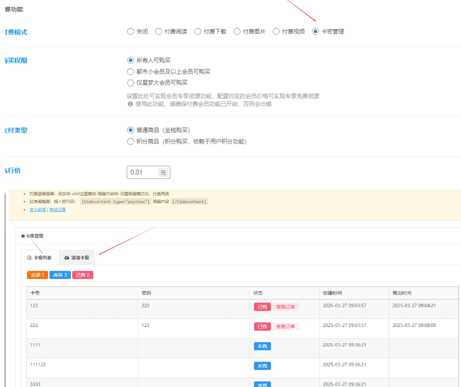The width and height of the screenshot is (461, 387).
Task: Switch to the 卡密列表 tab
Action: coord(40,258)
